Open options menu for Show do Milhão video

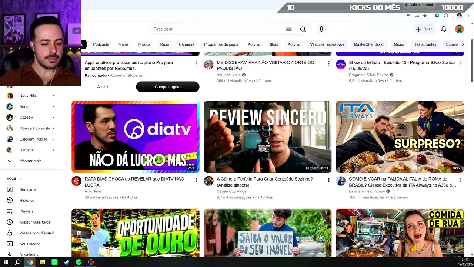(x=461, y=63)
